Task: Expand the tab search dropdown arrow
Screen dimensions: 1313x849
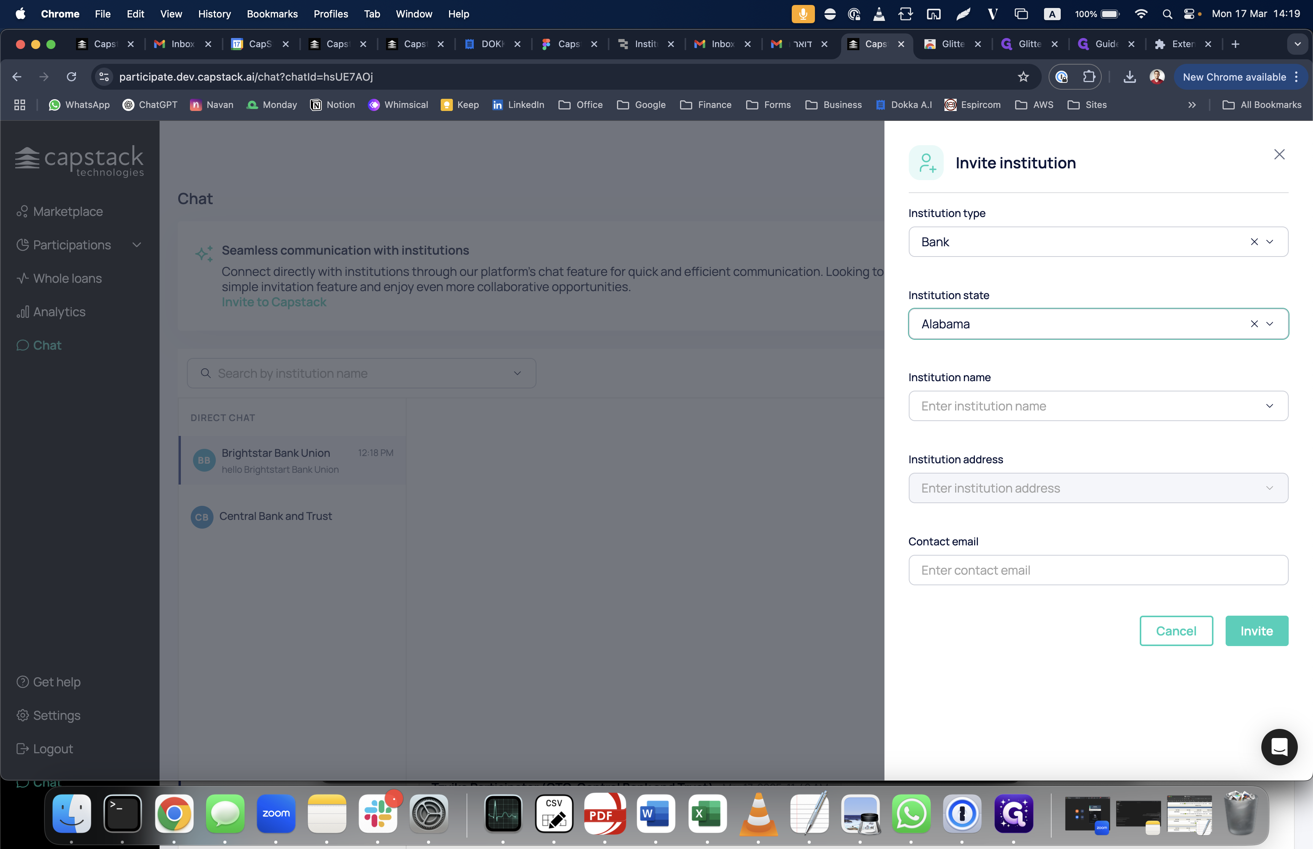Action: pos(1297,44)
